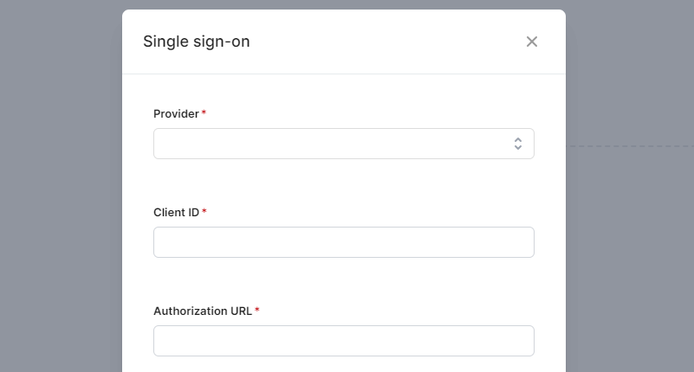
Task: Click the Provider field label
Action: [176, 113]
